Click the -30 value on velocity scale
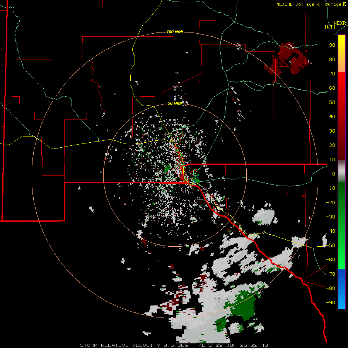The image size is (348, 348). [x=331, y=217]
